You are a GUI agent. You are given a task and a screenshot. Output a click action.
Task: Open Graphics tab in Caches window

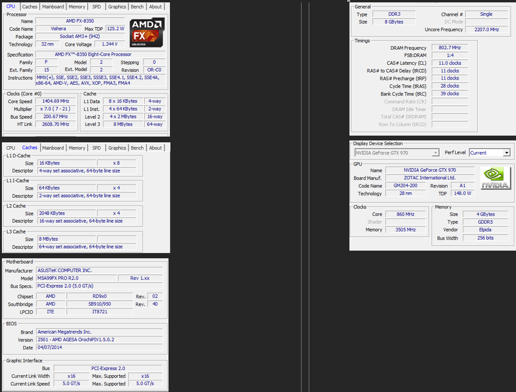coord(117,148)
